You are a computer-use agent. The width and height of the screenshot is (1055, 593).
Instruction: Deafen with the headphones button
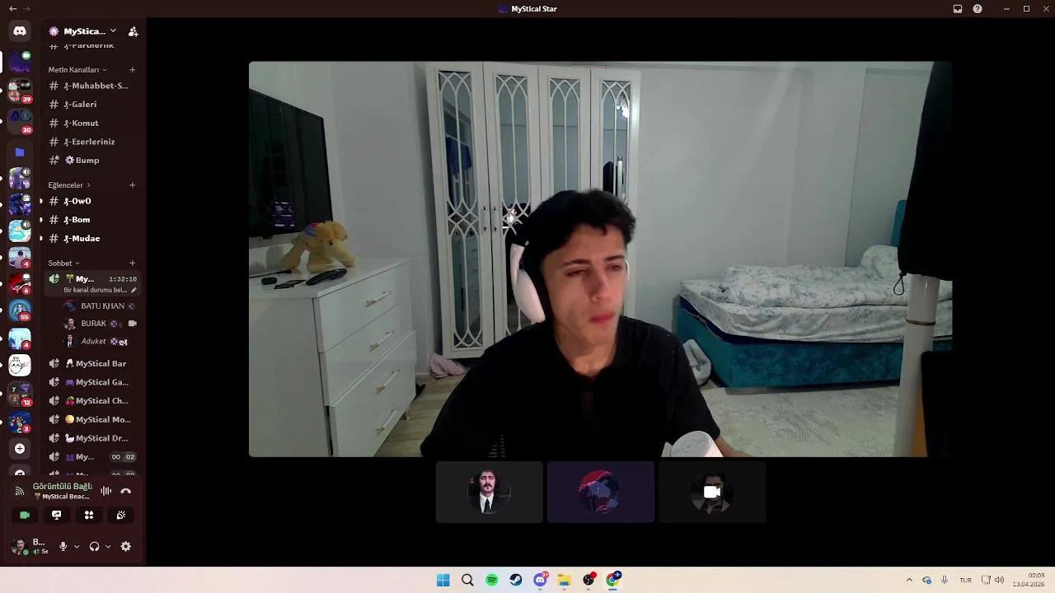point(94,546)
